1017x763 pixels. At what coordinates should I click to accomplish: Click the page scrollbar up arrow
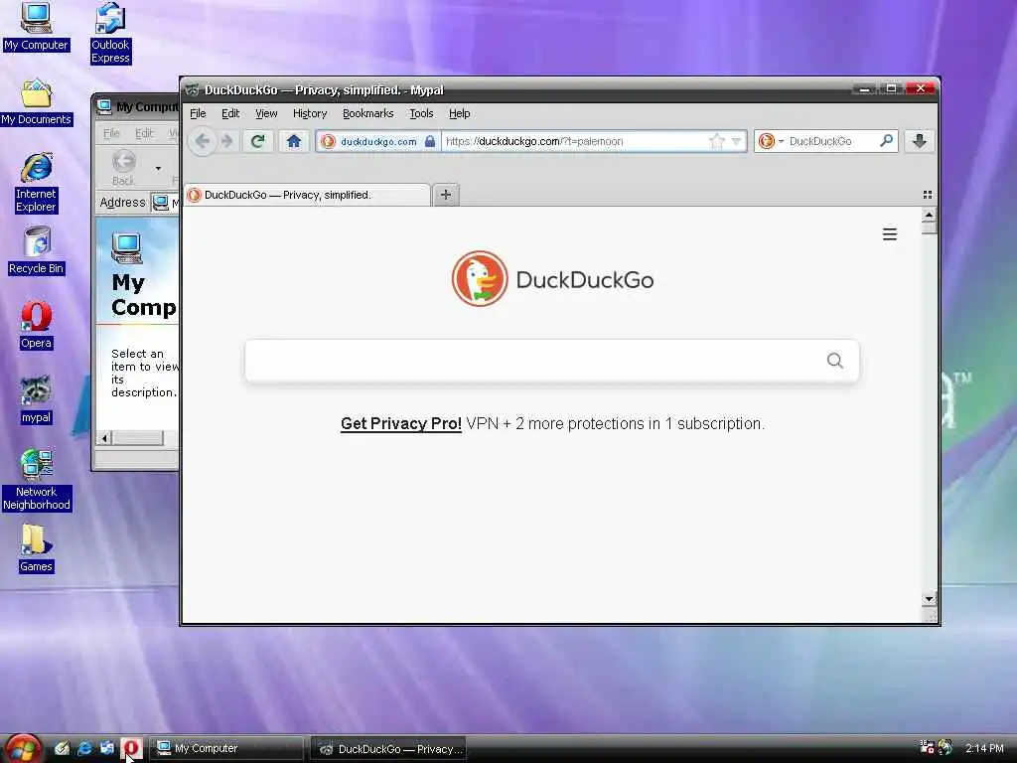929,215
